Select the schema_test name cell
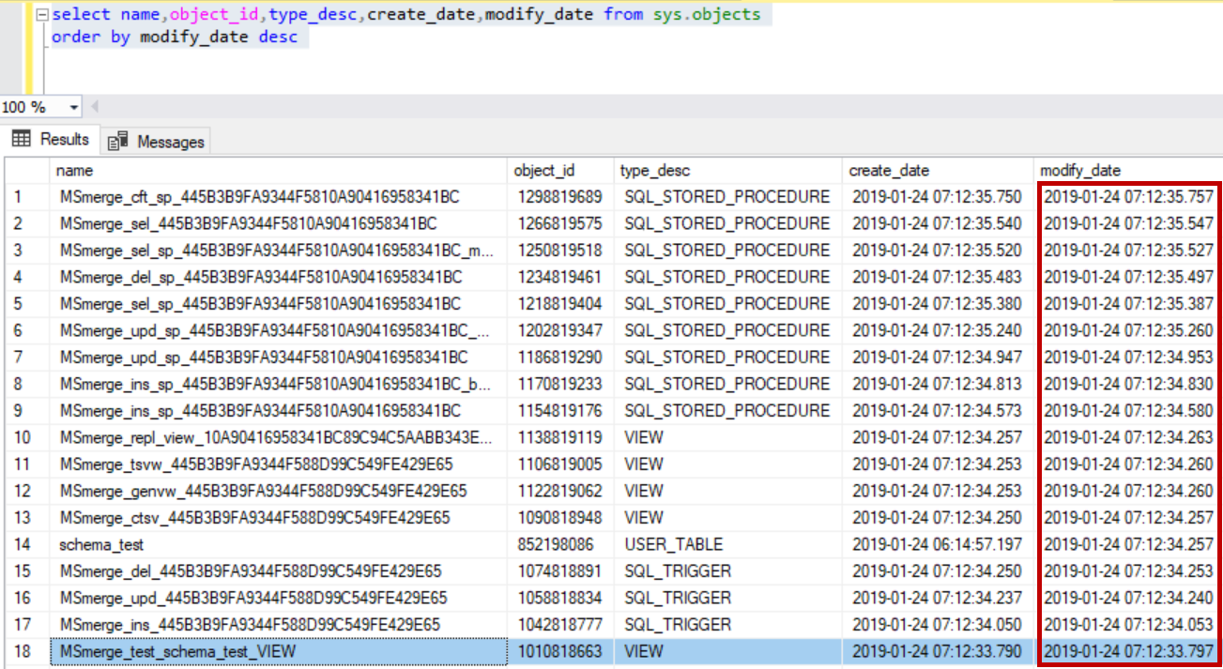Image resolution: width=1223 pixels, height=669 pixels. pos(279,544)
